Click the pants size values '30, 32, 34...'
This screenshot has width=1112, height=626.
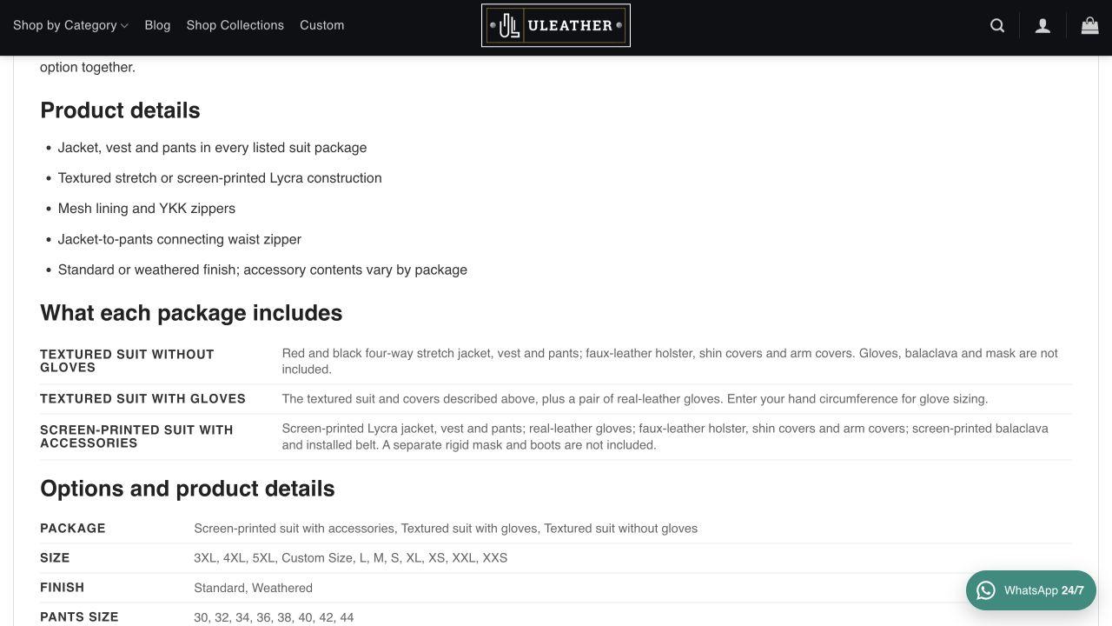coord(274,617)
